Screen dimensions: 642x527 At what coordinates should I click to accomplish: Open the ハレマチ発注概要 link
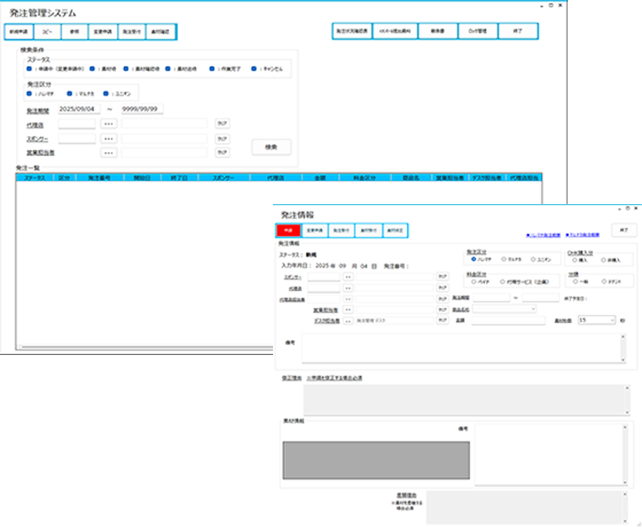point(543,234)
